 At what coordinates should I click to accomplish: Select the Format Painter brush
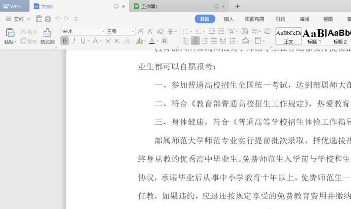coord(47,32)
